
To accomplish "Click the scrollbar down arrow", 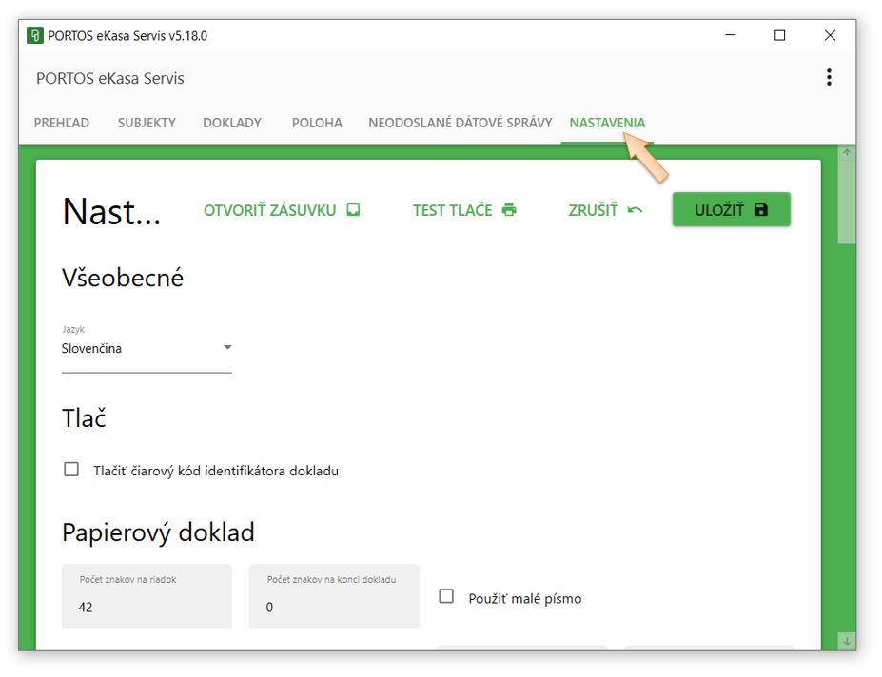I will click(x=847, y=641).
